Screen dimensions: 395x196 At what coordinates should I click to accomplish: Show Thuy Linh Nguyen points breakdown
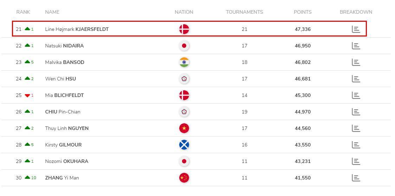pyautogui.click(x=356, y=128)
